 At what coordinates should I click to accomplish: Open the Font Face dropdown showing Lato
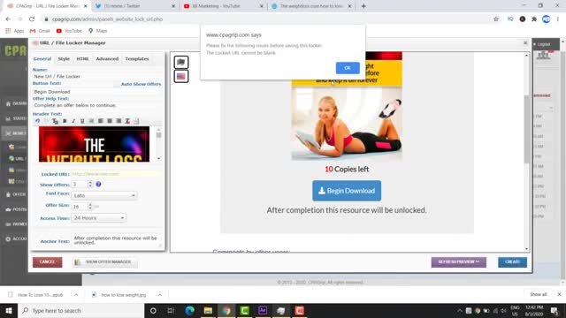point(104,195)
